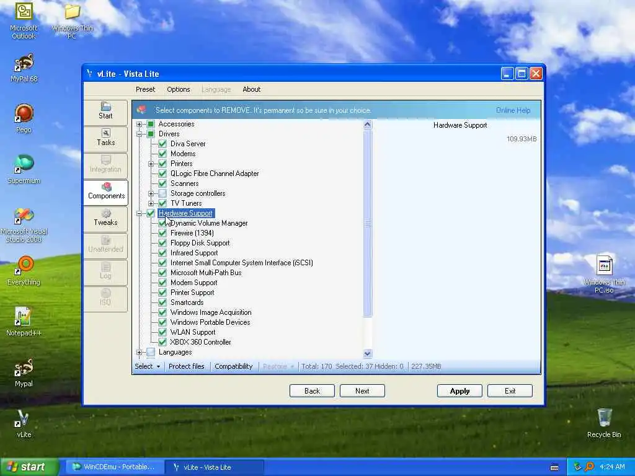Uncheck QLogic Fibre Channel Adapter

[162, 174]
